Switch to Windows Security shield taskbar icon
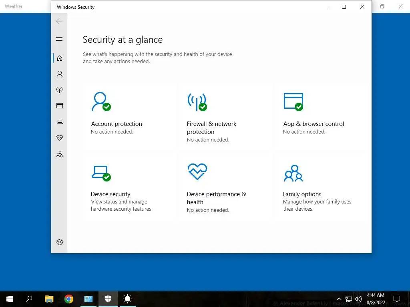The image size is (410, 307). [x=108, y=299]
